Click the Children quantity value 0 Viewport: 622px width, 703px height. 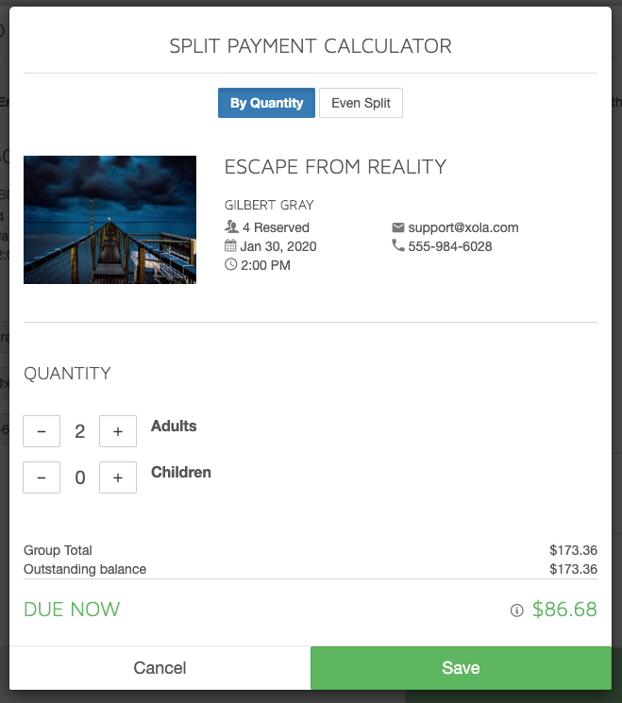80,477
